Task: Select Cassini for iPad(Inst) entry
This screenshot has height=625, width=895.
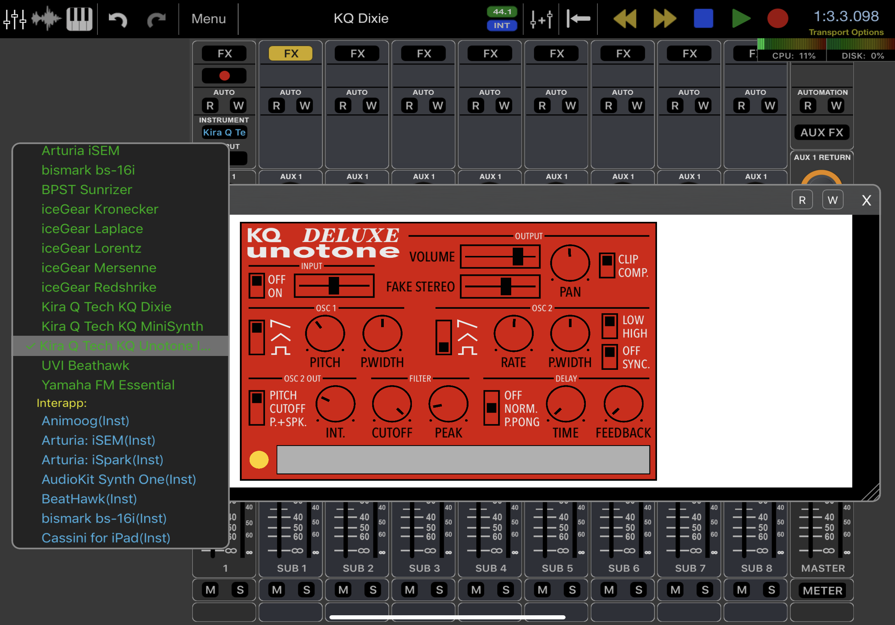Action: click(x=106, y=538)
